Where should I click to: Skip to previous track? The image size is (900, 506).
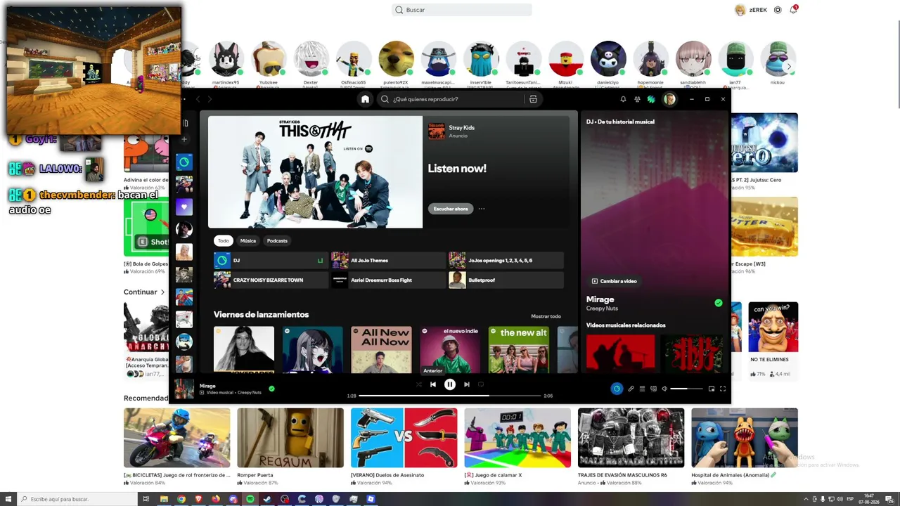[x=433, y=384]
